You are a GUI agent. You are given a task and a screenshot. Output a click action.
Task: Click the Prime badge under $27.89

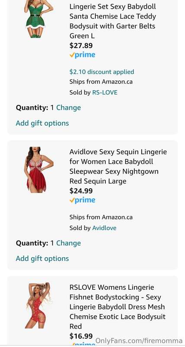[x=82, y=55]
